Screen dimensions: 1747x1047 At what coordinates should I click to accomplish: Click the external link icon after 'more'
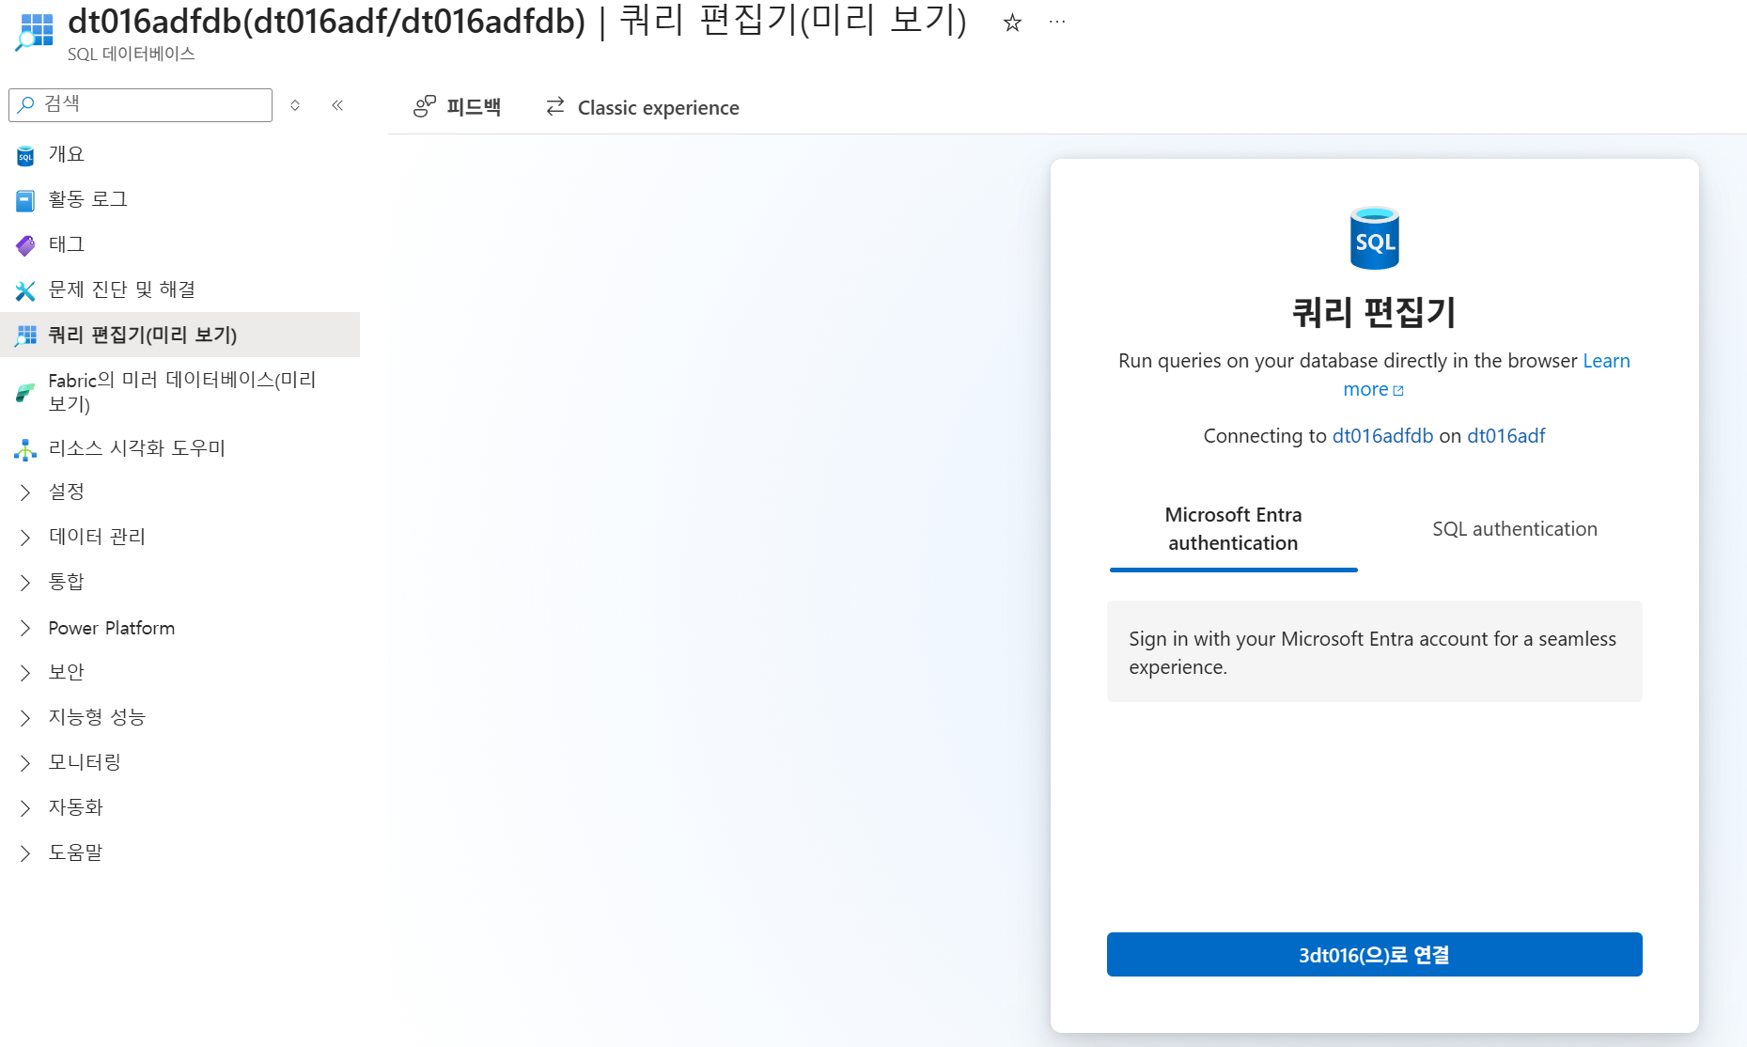click(x=1398, y=391)
